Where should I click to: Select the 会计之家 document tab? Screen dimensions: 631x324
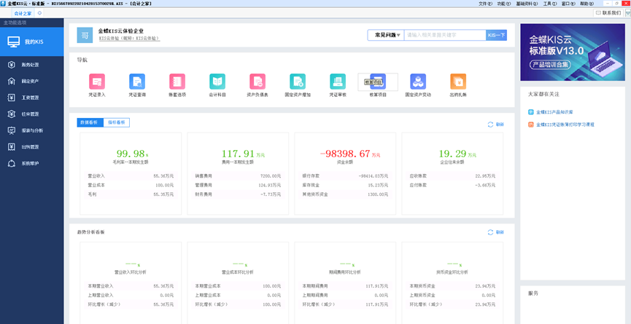click(23, 13)
